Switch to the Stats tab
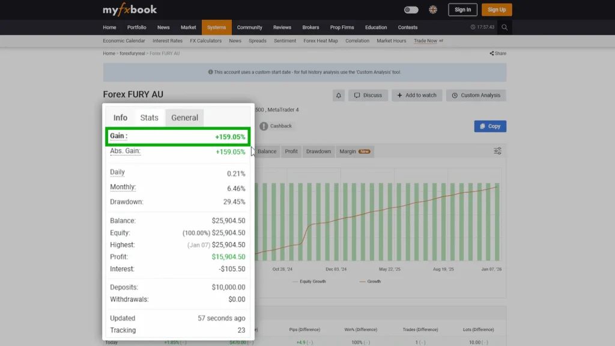This screenshot has height=346, width=615. coord(149,118)
